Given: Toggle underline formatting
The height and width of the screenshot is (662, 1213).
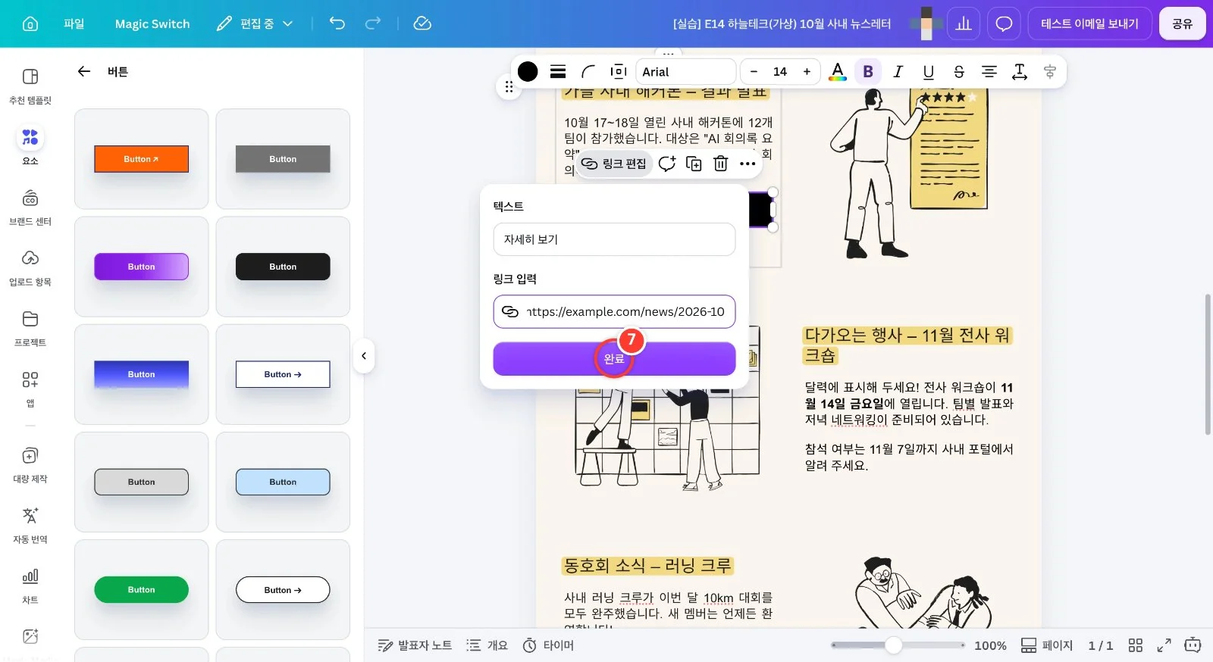Looking at the screenshot, I should coord(929,71).
